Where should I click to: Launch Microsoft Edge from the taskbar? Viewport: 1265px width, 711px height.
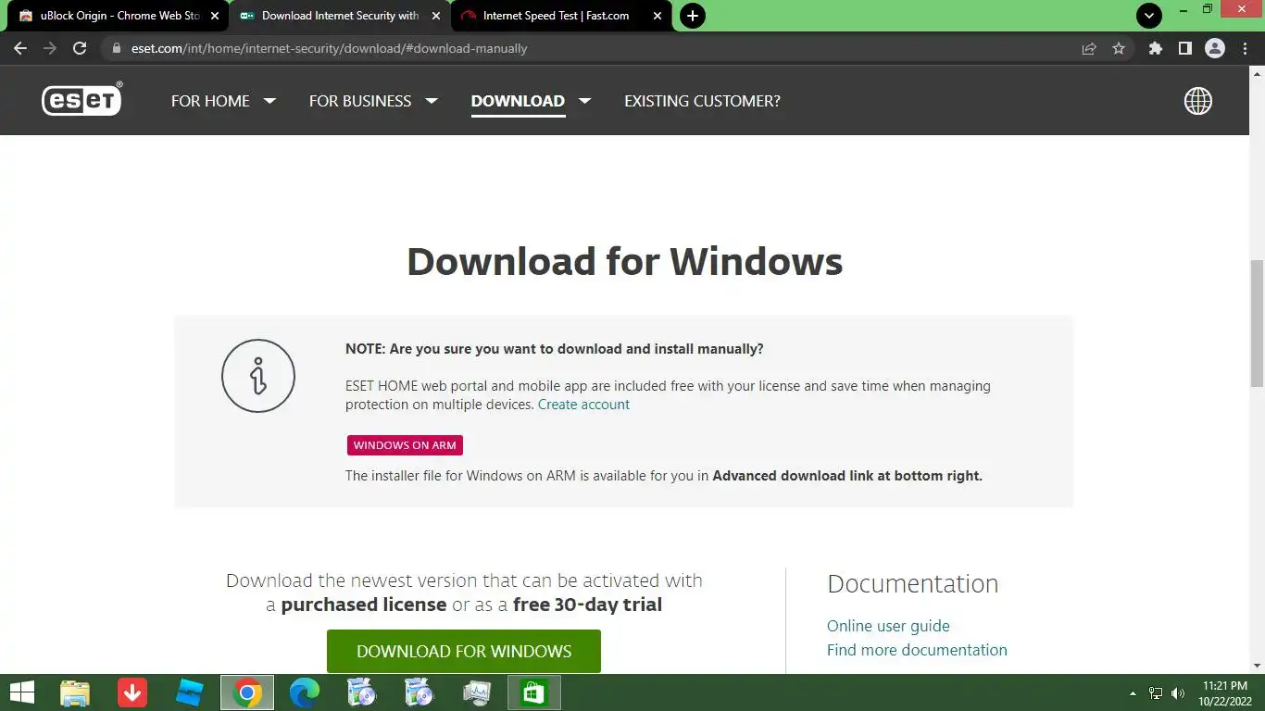point(305,692)
